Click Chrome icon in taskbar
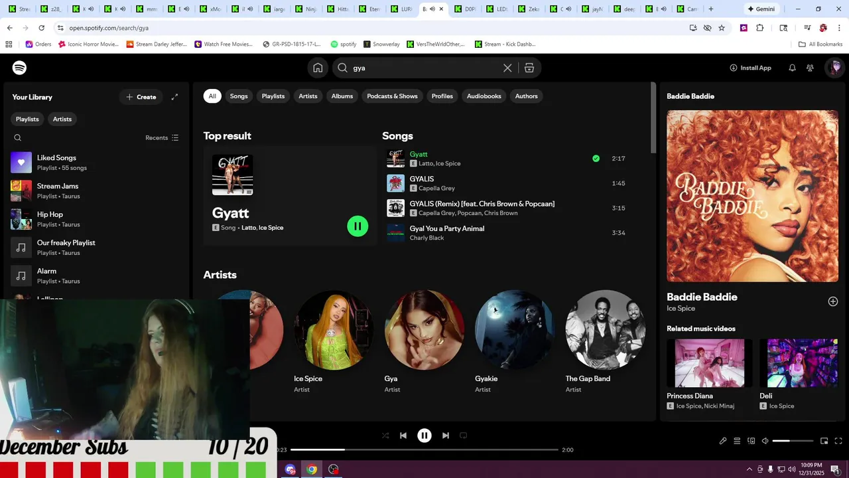This screenshot has height=478, width=849. (312, 469)
